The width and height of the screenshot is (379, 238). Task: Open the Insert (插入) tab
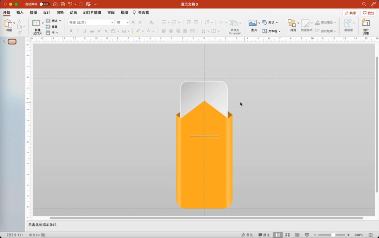pyautogui.click(x=20, y=13)
